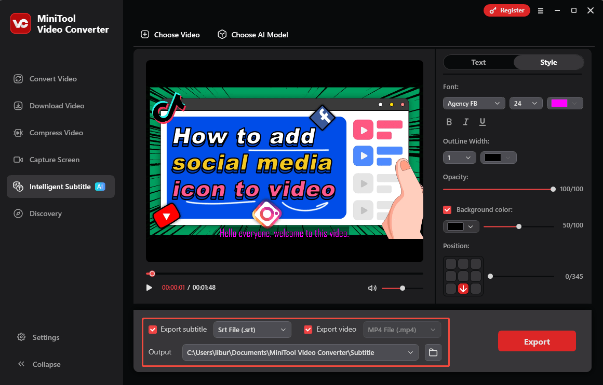The width and height of the screenshot is (603, 385).
Task: Click the Register button
Action: 506,10
